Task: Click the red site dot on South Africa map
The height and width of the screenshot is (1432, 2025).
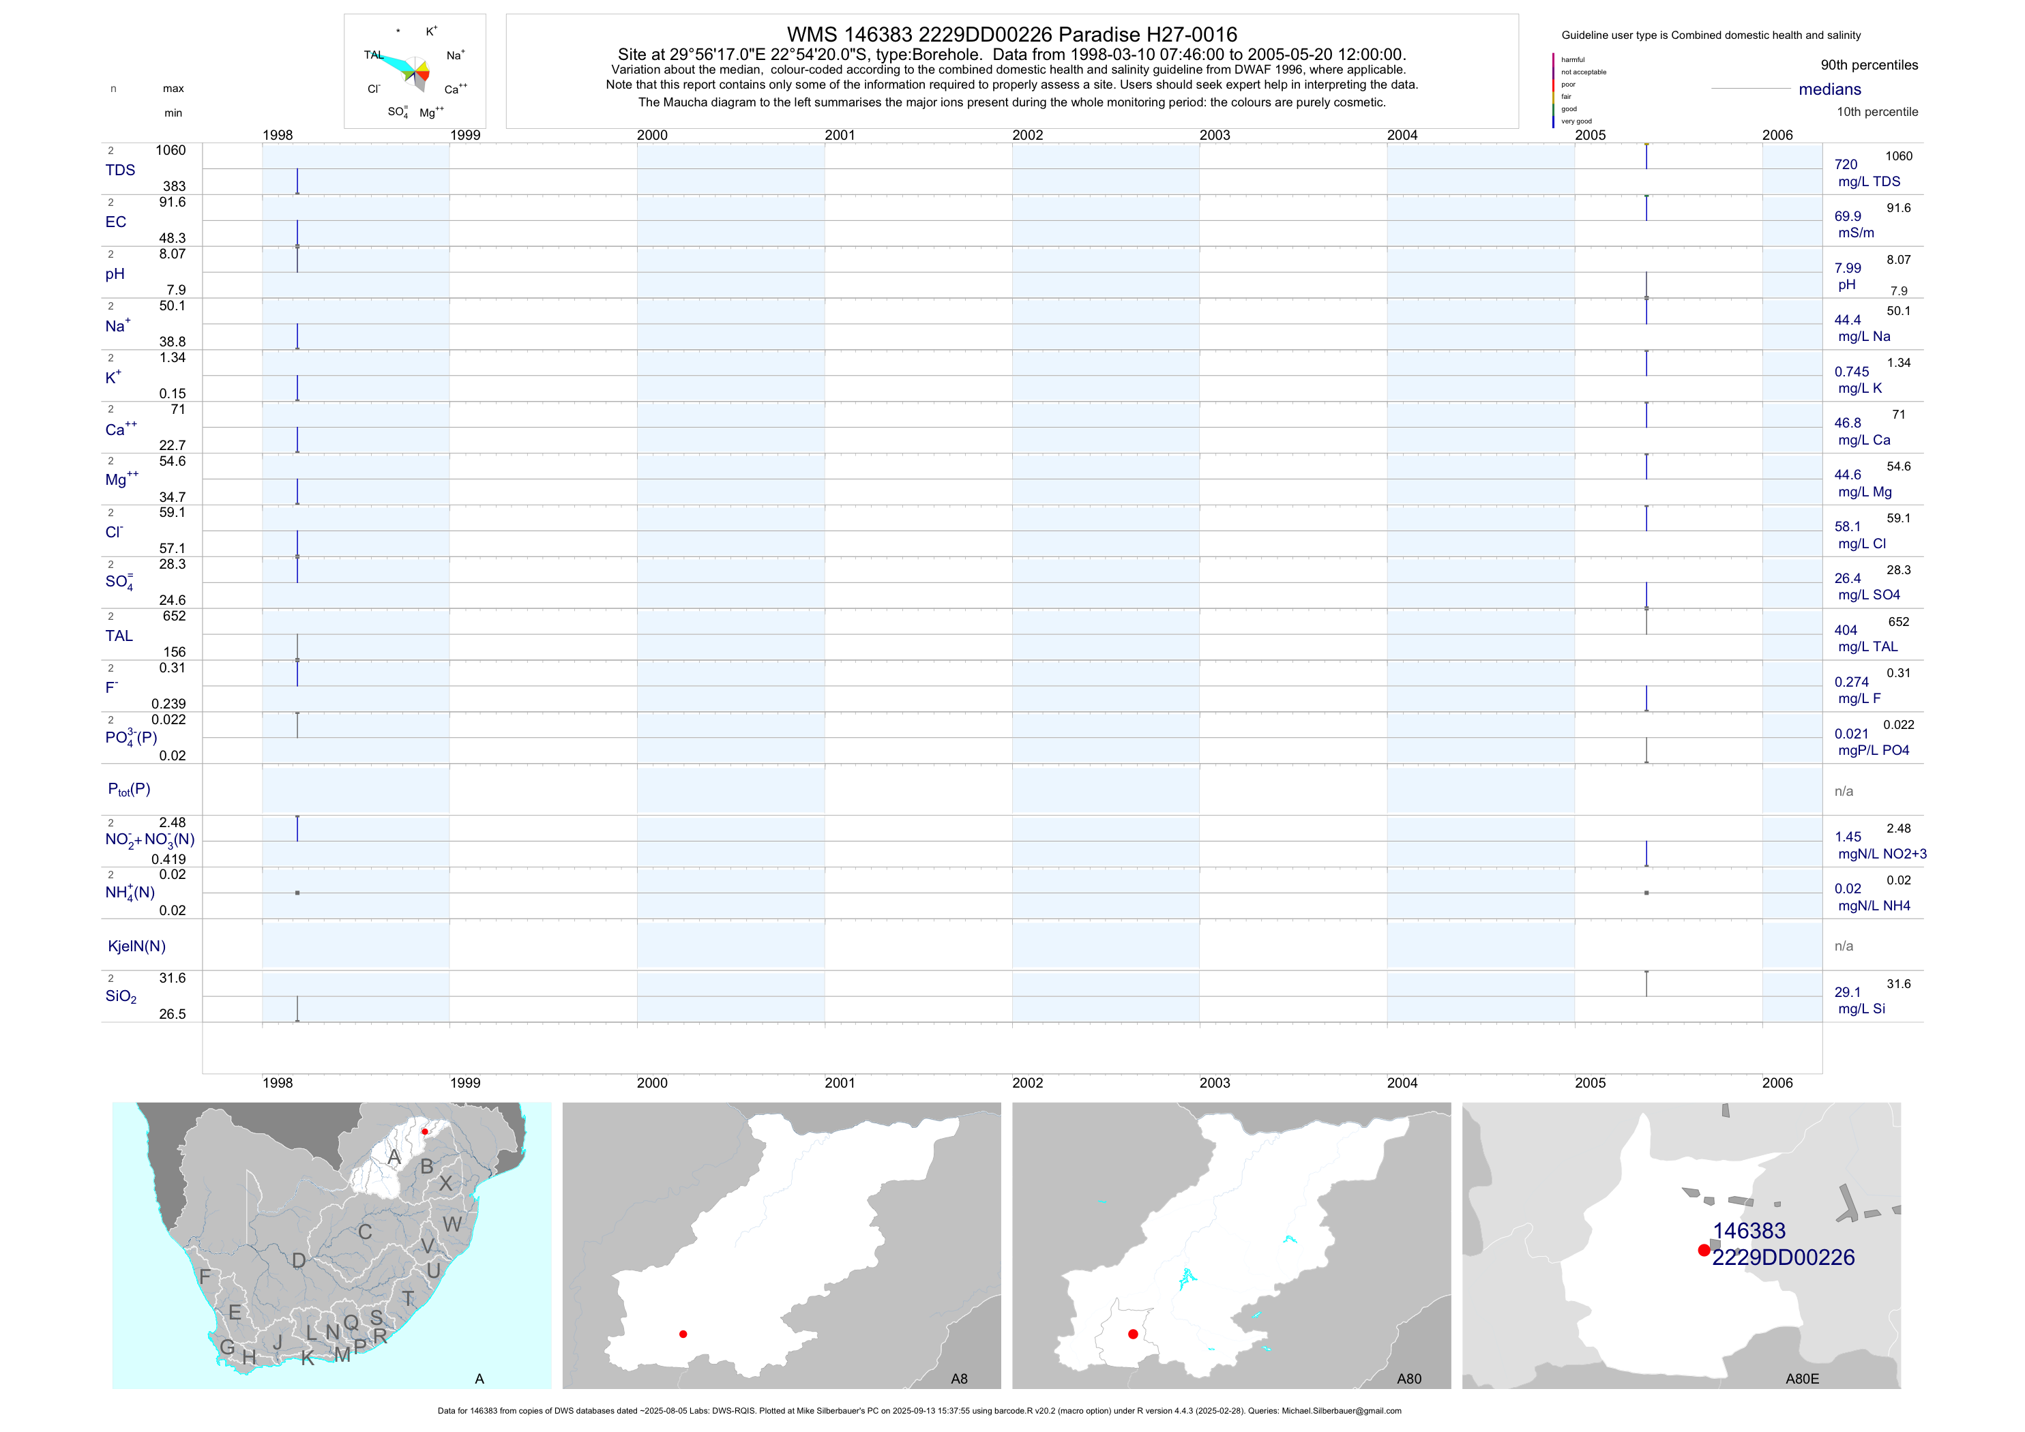Action: 424,1131
